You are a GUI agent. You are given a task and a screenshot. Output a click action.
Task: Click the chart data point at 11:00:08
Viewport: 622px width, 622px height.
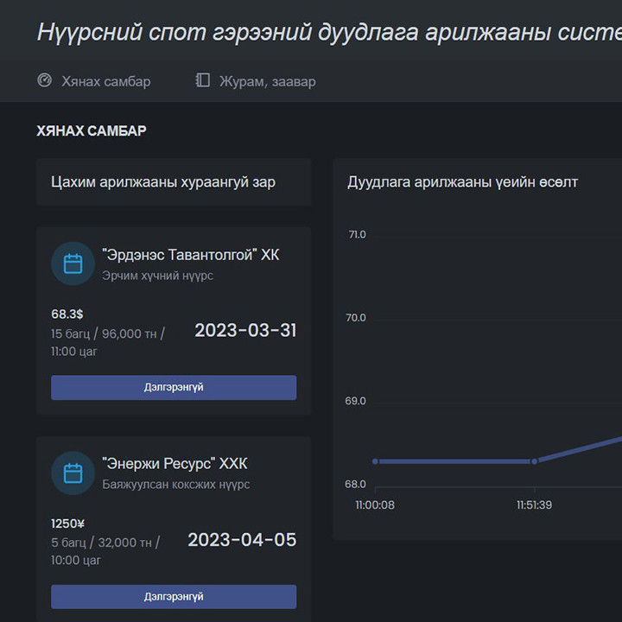[375, 461]
